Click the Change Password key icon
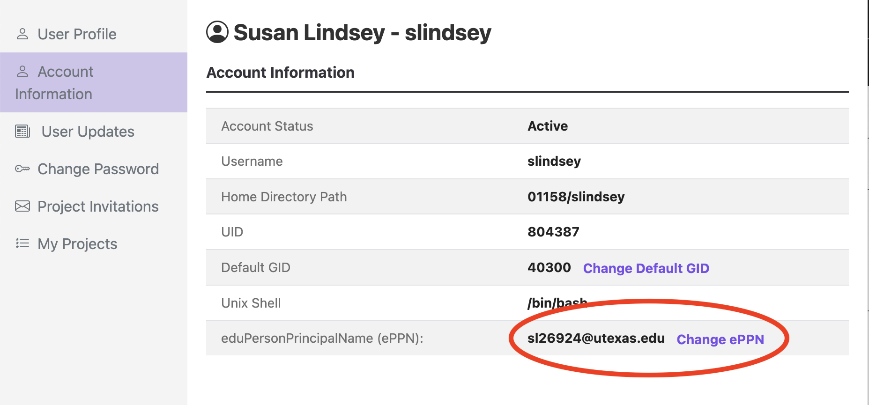Screen dimensions: 869x405 coord(22,169)
